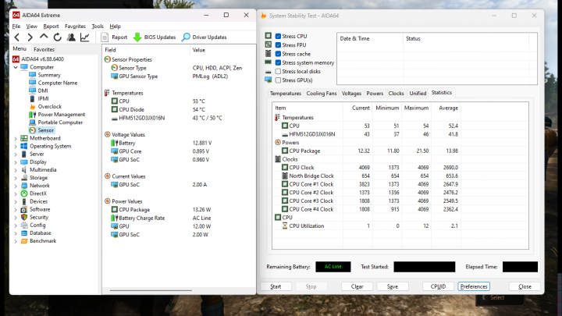Open BIOS Updates green arrow button
Viewport: 562px width, 316px height.
click(155, 37)
